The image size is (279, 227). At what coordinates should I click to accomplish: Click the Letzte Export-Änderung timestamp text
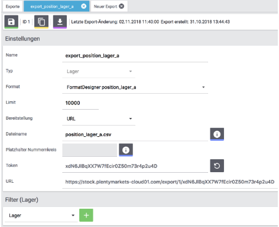pos(115,22)
